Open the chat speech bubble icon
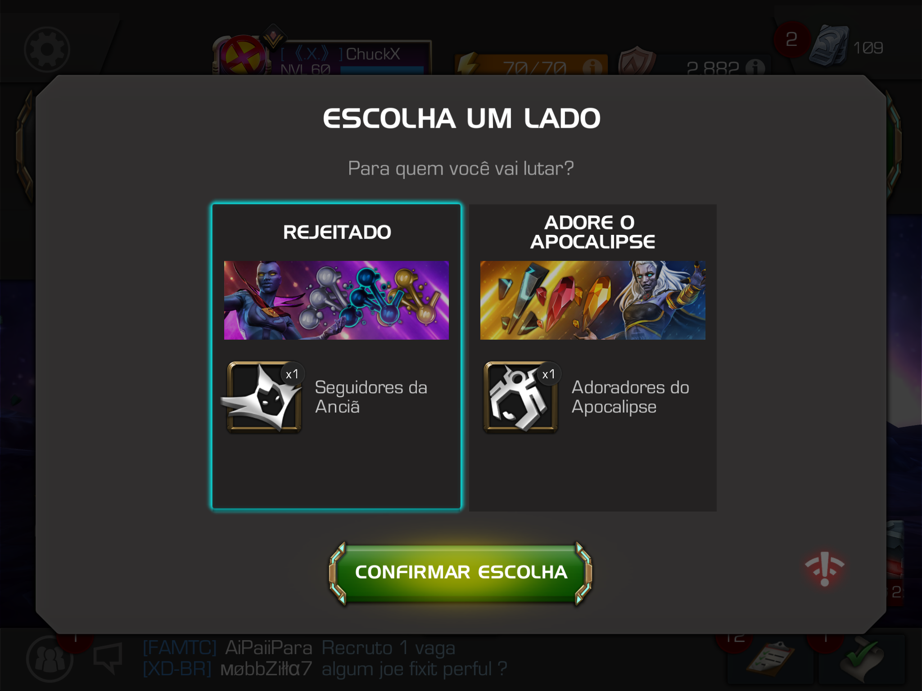The width and height of the screenshot is (922, 691). pyautogui.click(x=108, y=659)
